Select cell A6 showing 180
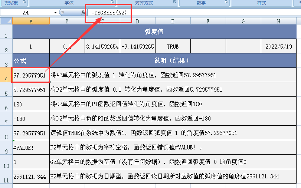The height and width of the screenshot is (188, 301). [x=31, y=104]
